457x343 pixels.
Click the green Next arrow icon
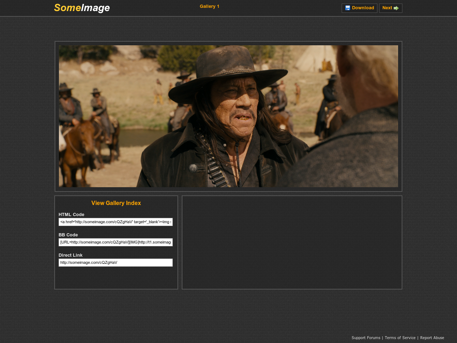click(x=396, y=8)
